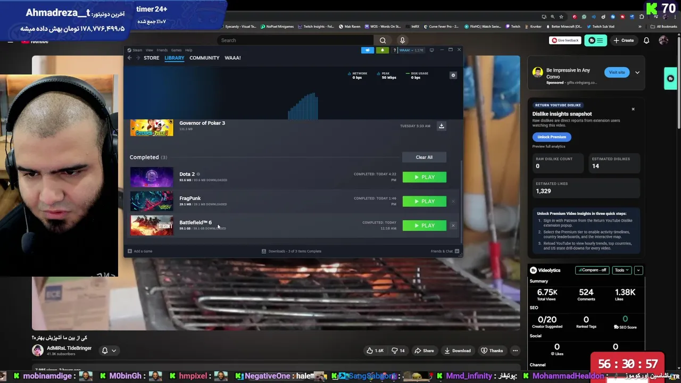Remove Battlefield 6 from completed list
The width and height of the screenshot is (681, 383).
point(453,226)
